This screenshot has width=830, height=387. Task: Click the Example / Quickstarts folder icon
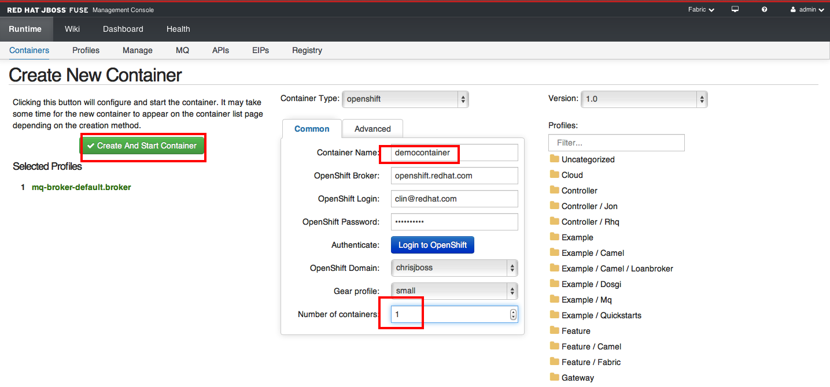pyautogui.click(x=555, y=315)
